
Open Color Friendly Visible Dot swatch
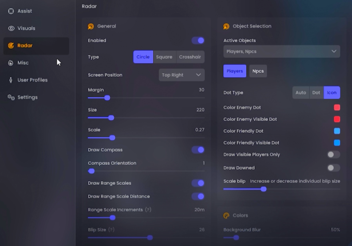[x=337, y=143]
